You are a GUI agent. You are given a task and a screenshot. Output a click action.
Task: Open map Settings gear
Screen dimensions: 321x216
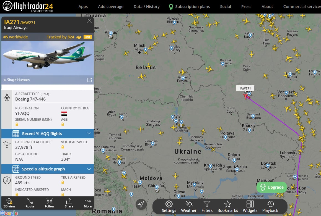click(169, 206)
